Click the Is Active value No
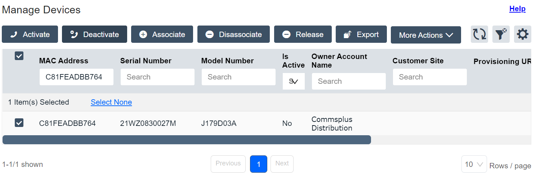Viewport: 536px width, 173px height. click(x=287, y=123)
